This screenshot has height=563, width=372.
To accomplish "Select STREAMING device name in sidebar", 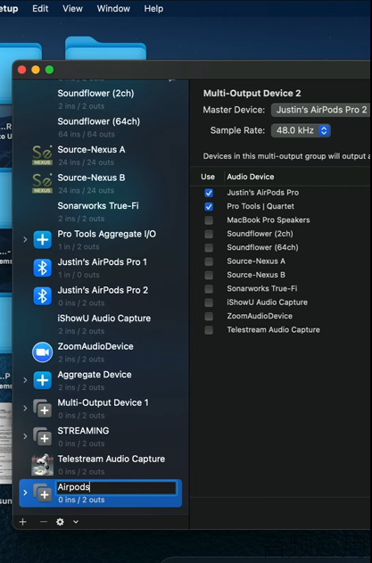I will [x=83, y=431].
